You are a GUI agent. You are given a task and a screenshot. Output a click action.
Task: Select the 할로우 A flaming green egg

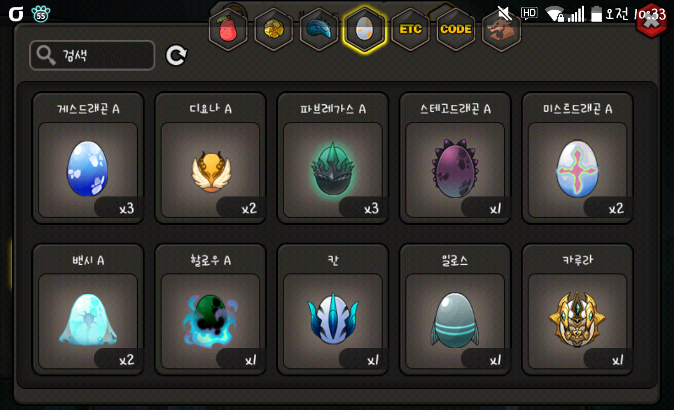pyautogui.click(x=211, y=309)
